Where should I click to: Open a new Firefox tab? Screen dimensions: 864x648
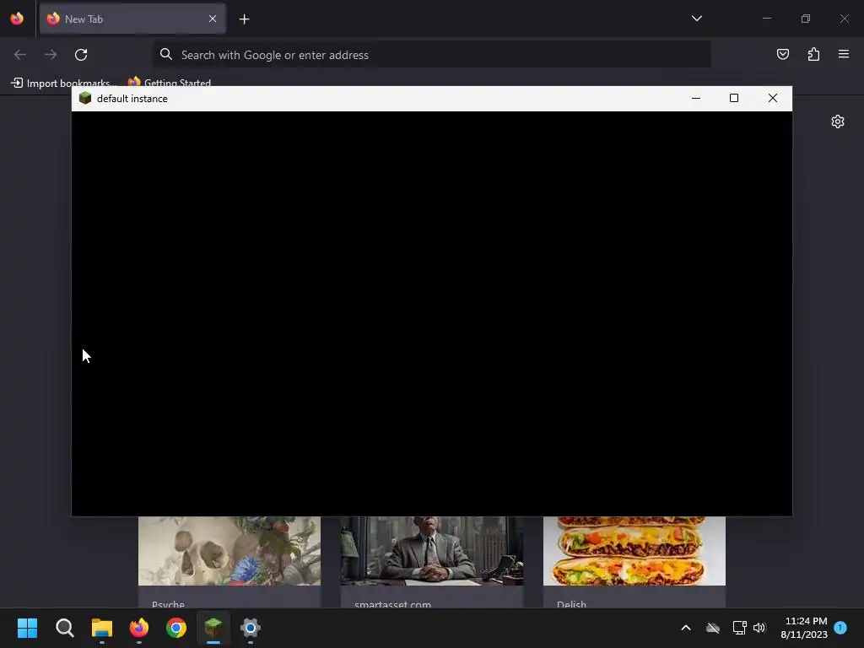coord(244,19)
